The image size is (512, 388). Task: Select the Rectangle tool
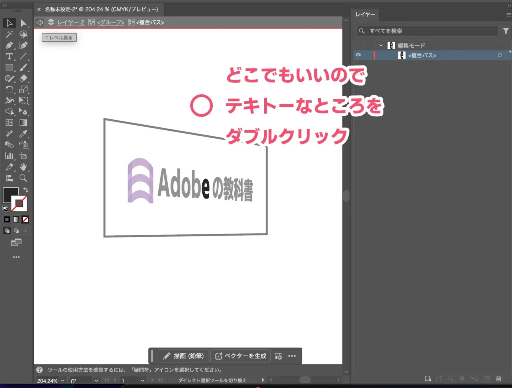pos(9,67)
